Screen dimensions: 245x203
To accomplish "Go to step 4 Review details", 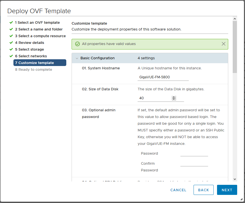I will click(30, 43).
